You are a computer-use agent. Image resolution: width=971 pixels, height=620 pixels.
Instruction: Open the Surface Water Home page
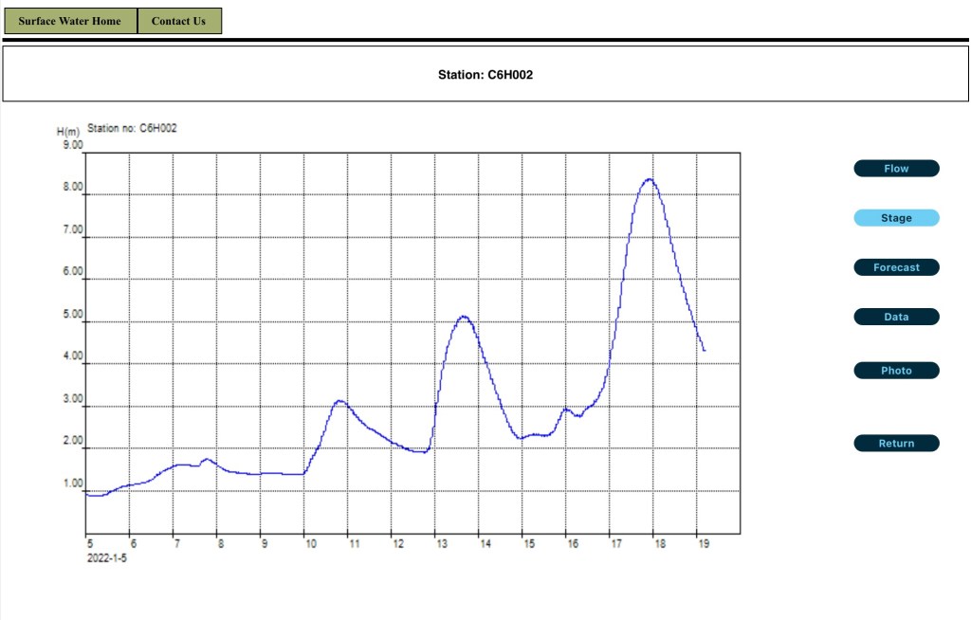coord(70,21)
